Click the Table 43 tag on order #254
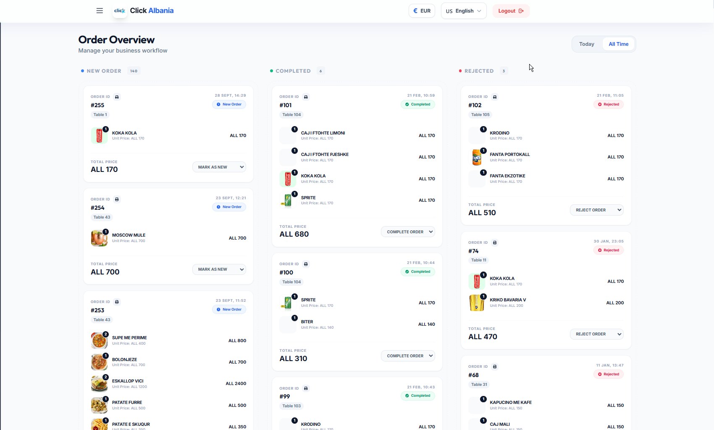The image size is (714, 430). [102, 217]
